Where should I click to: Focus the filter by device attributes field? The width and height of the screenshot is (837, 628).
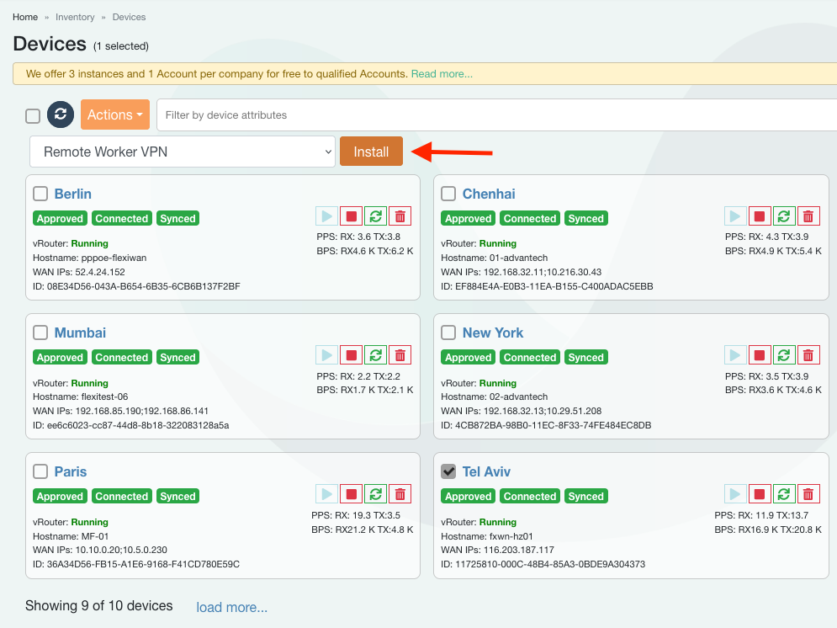pyautogui.click(x=496, y=114)
